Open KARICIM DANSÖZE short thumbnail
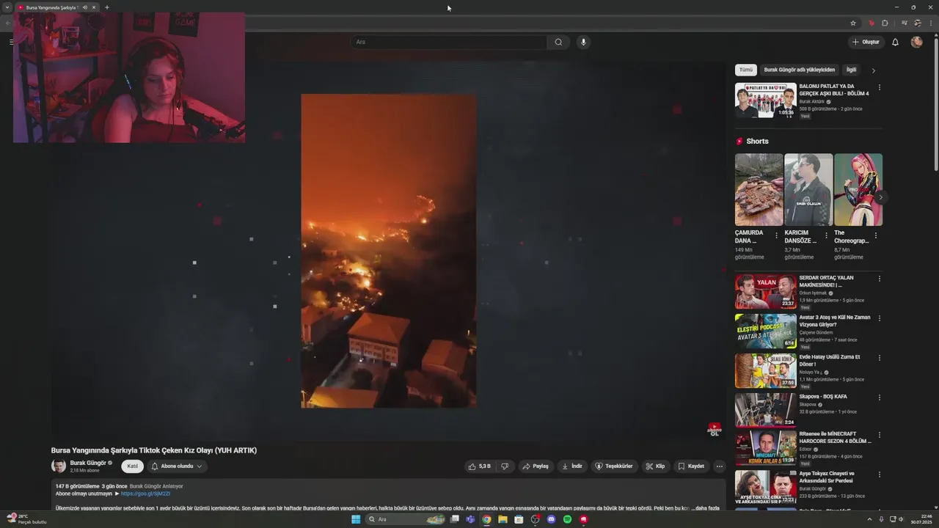This screenshot has width=939, height=528. point(808,189)
